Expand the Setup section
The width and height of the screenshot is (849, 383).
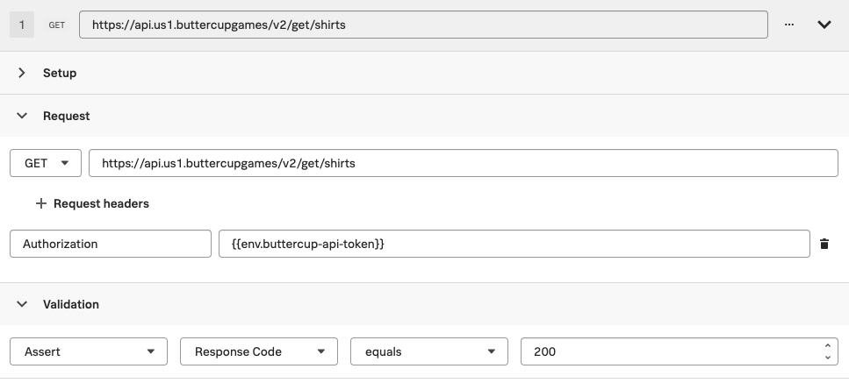click(22, 73)
